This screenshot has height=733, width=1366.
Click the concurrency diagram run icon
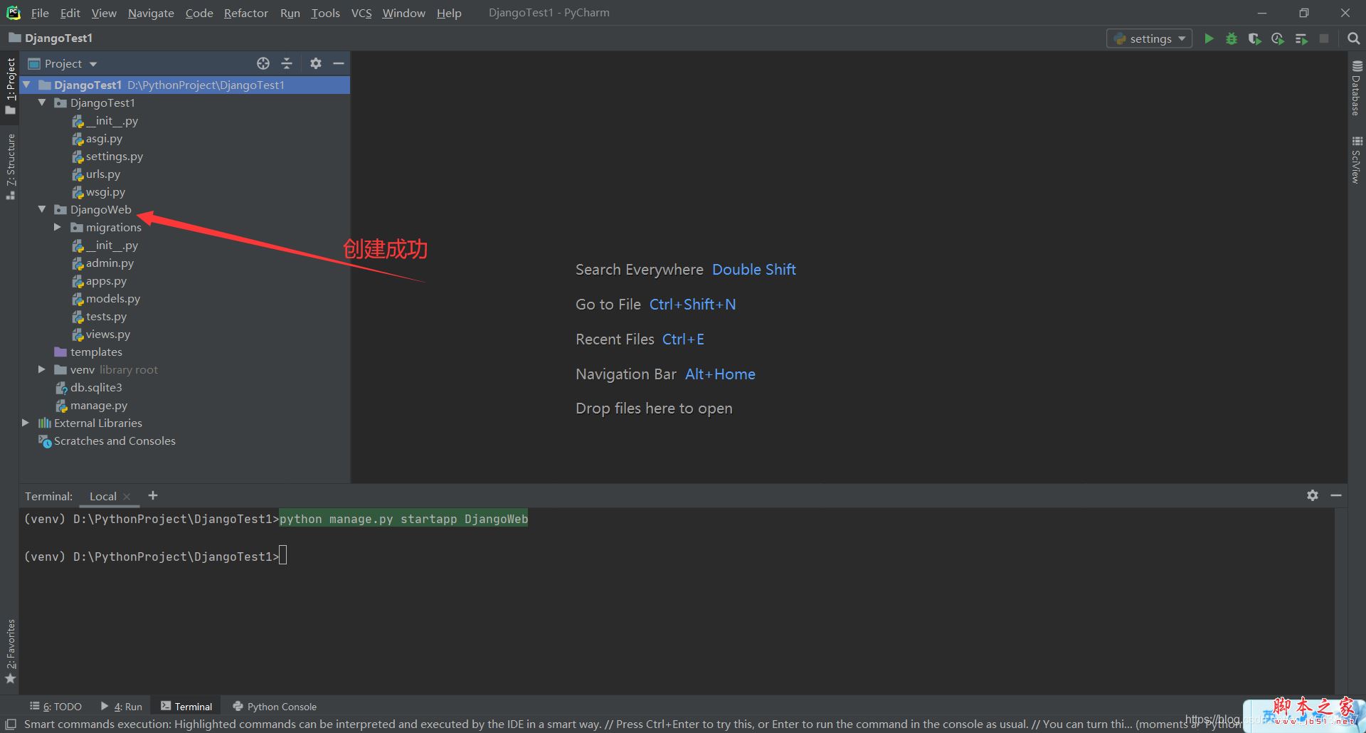coord(1301,38)
